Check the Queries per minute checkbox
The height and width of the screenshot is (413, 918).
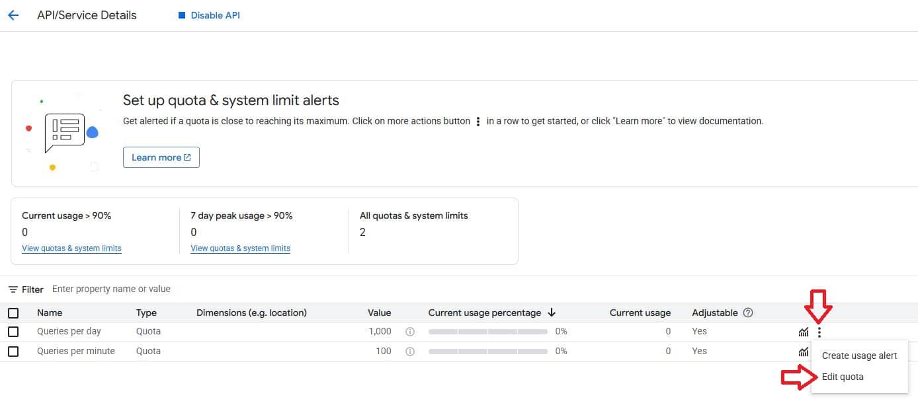pos(13,352)
